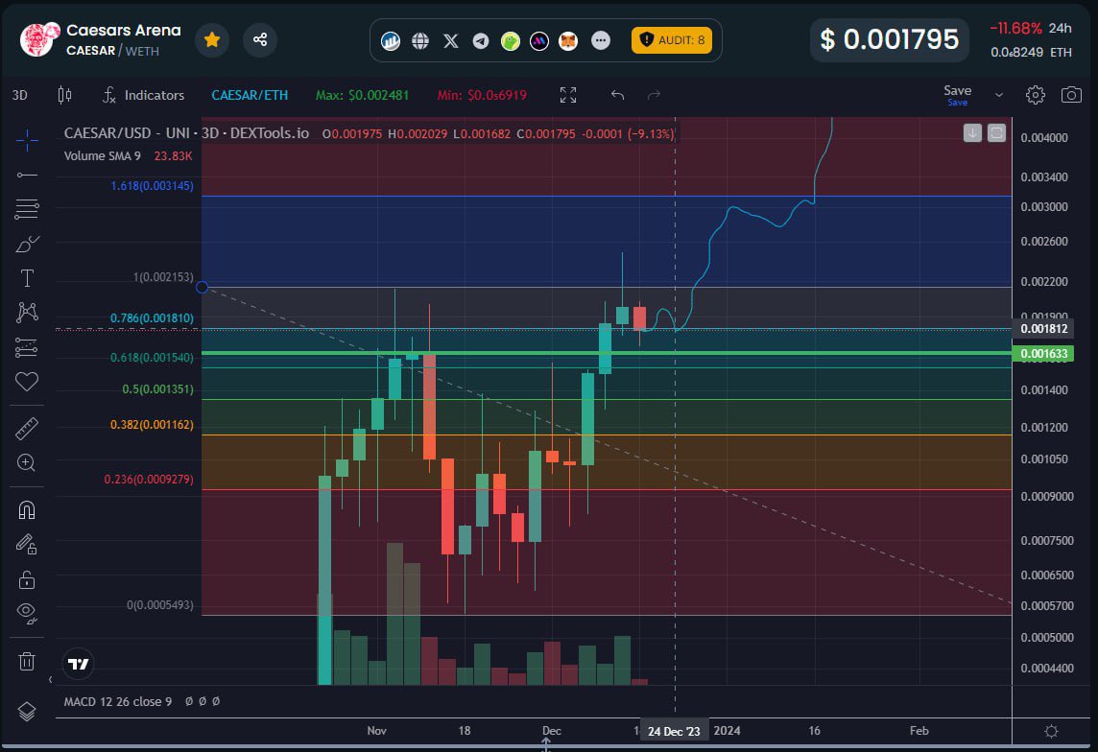Viewport: 1098px width, 752px height.
Task: Select the prediction and measurement tool
Action: (x=27, y=347)
